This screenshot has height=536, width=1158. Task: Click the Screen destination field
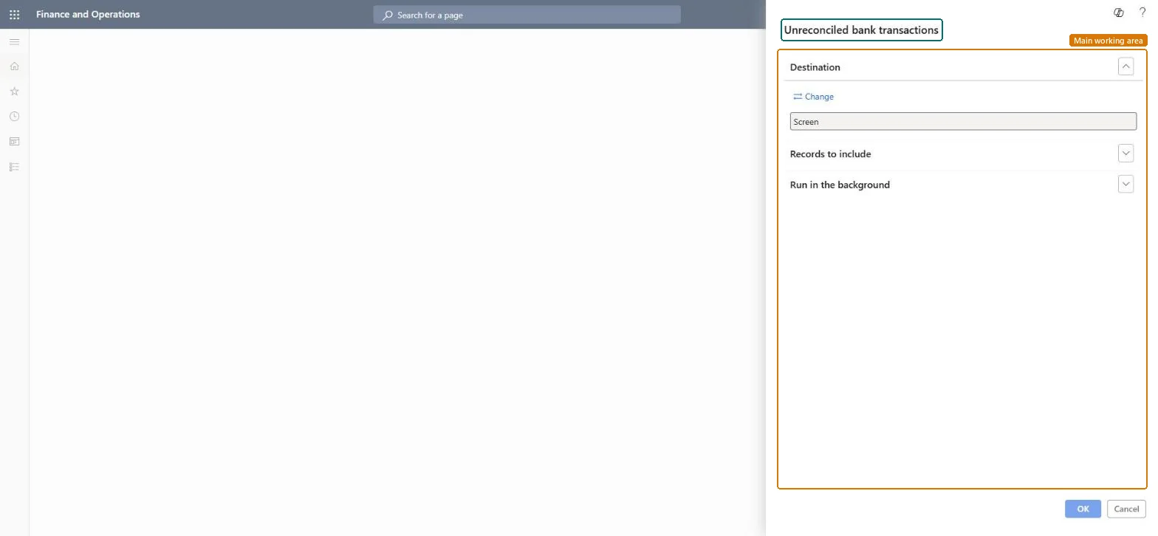click(963, 122)
